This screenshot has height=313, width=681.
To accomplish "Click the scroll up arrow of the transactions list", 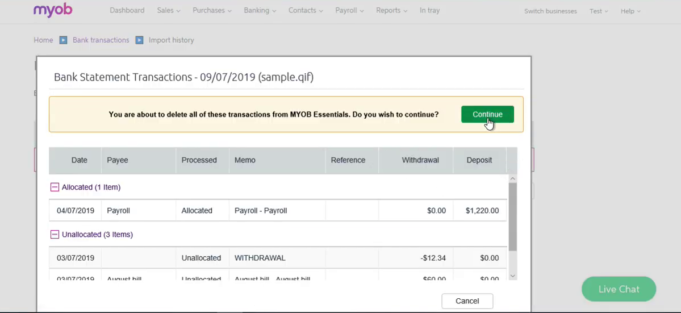I will pos(512,178).
